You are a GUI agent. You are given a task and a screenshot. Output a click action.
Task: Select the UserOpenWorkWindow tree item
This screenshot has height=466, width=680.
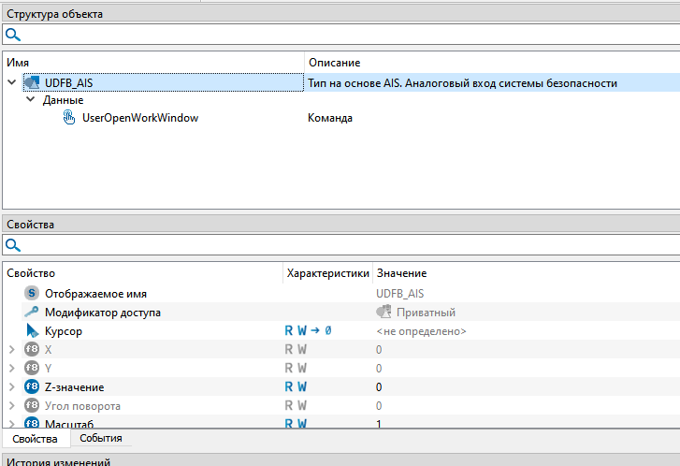140,118
